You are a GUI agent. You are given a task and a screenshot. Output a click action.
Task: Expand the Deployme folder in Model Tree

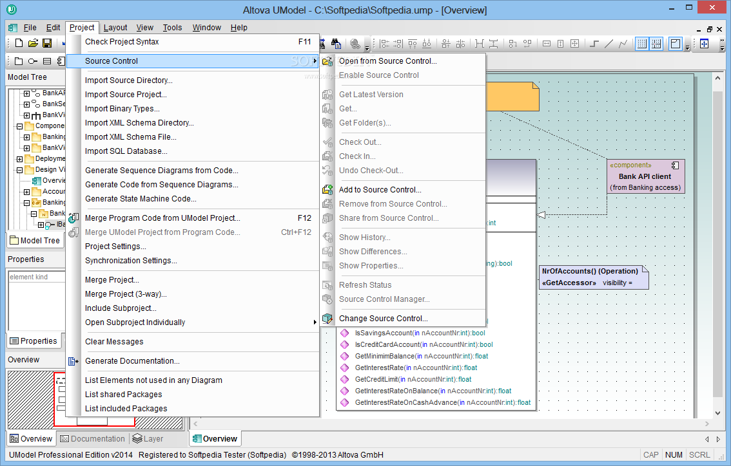19,159
